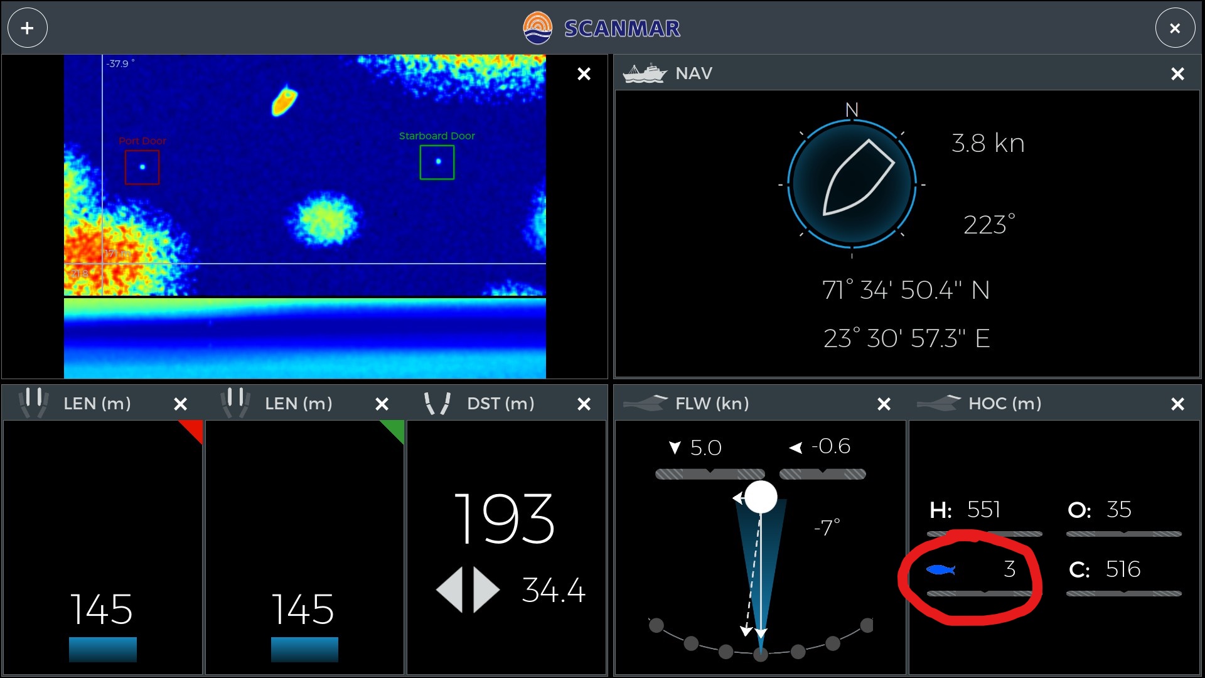
Task: Click the FLW trawl sensor icon
Action: tap(645, 404)
